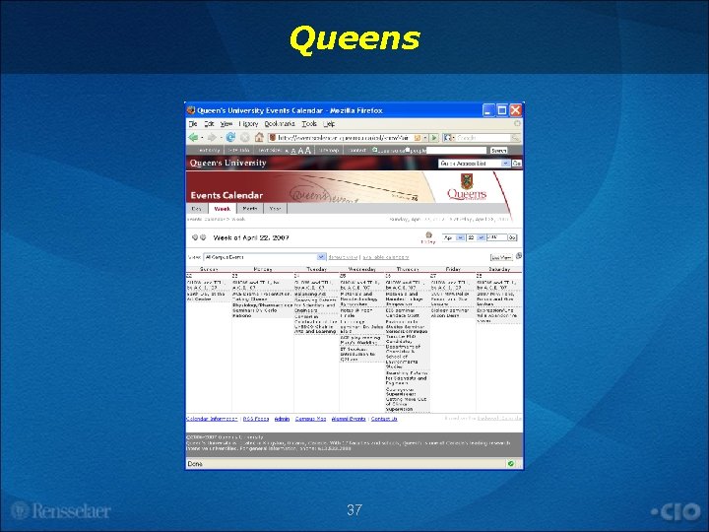Screen dimensions: 709x532
Task: Open the Contact Us footer link
Action: (x=384, y=419)
